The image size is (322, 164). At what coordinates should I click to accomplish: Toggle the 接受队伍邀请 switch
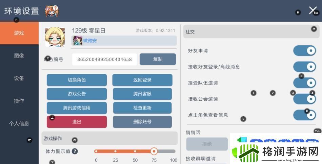(x=305, y=83)
